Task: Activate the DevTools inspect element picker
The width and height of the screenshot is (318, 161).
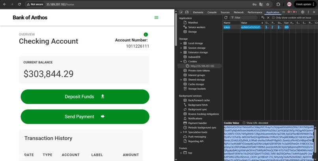Action: (181, 12)
